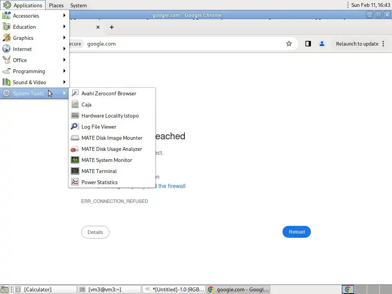
Task: Click the Office category icon
Action: [7, 60]
